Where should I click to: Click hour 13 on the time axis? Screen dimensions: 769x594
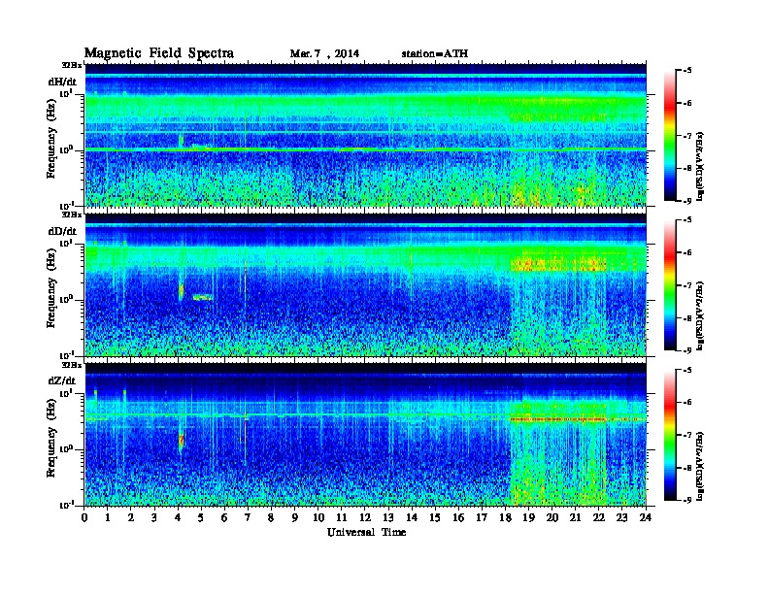(x=388, y=518)
